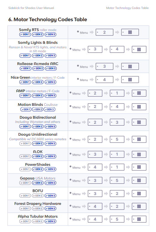The height and width of the screenshot is (232, 156).
Task: Click the GEN 3 badge under BOFU
Action: (x=50, y=196)
